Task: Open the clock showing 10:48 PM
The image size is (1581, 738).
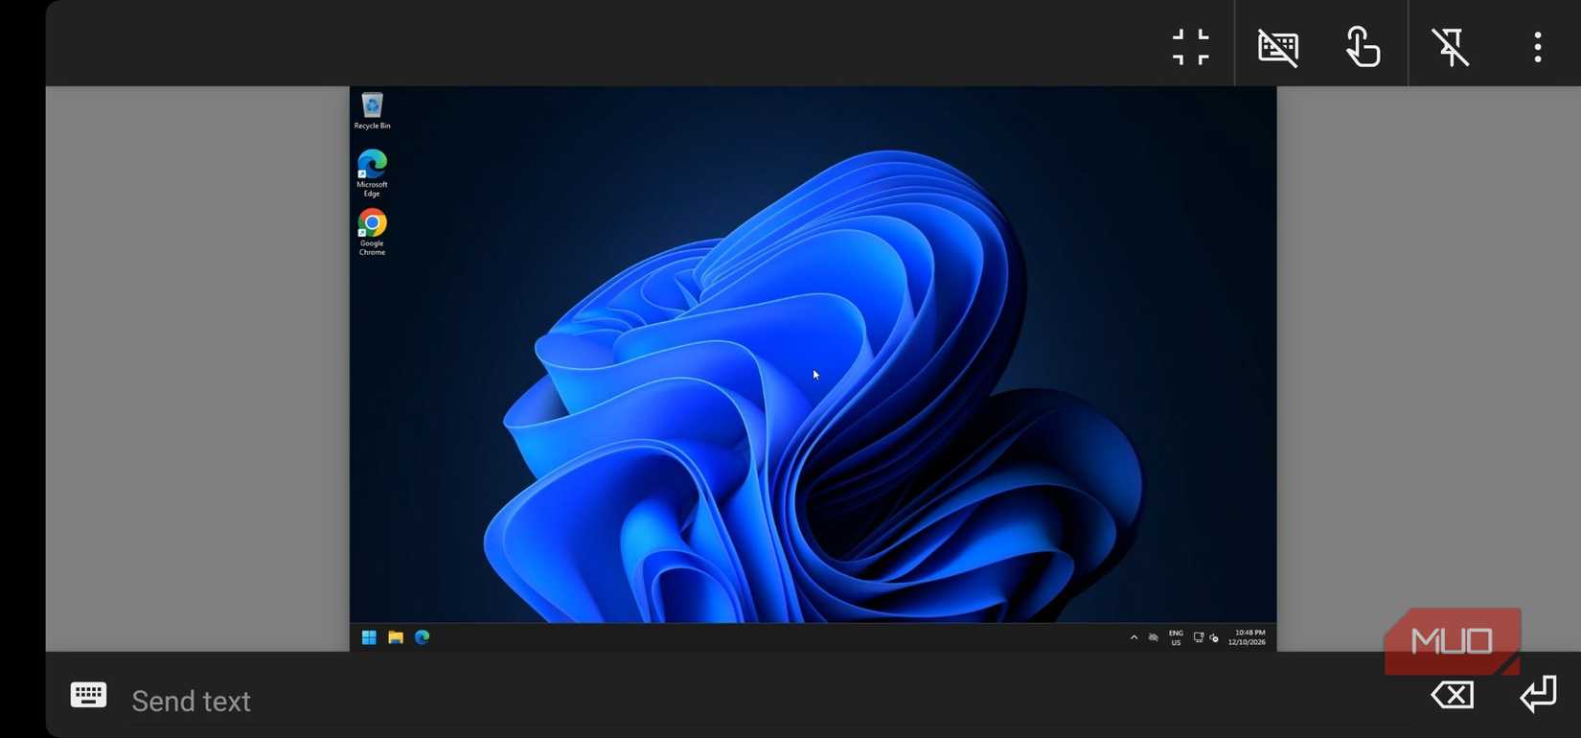Action: (1247, 637)
